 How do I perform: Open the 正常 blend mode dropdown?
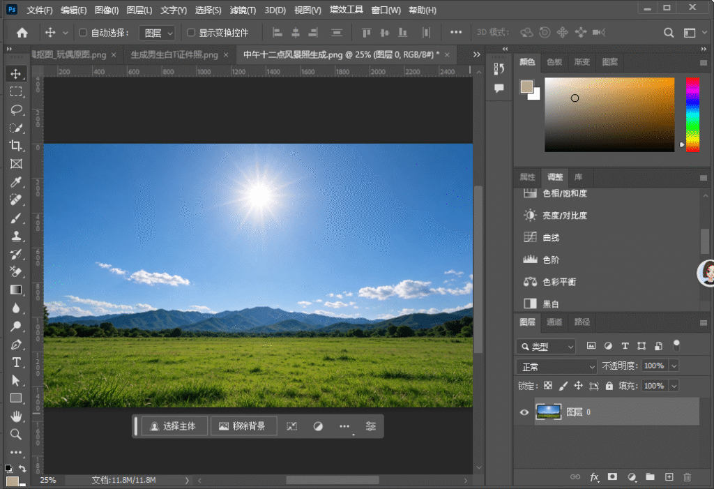556,366
